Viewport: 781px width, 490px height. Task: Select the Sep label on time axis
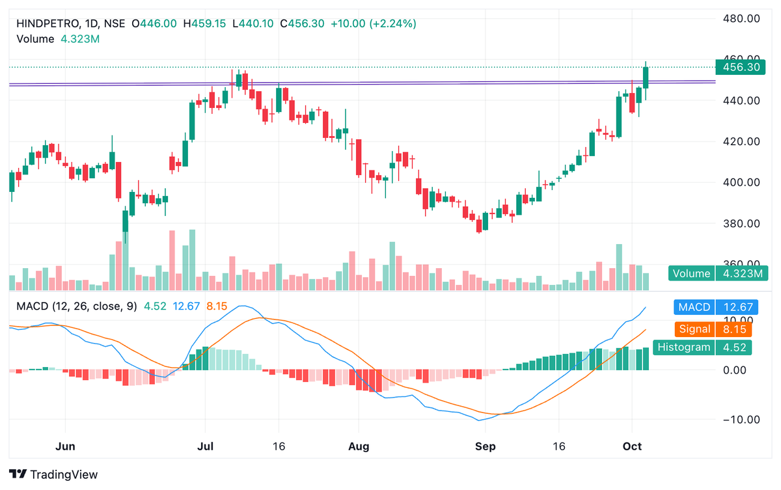click(x=486, y=447)
